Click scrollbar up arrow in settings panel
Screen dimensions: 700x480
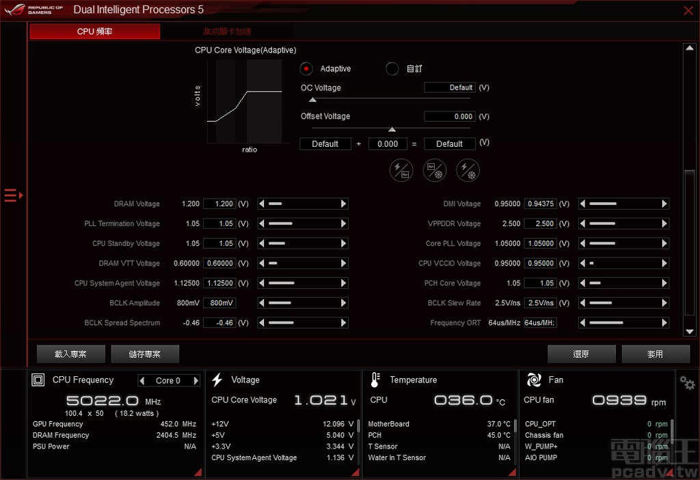tap(690, 48)
